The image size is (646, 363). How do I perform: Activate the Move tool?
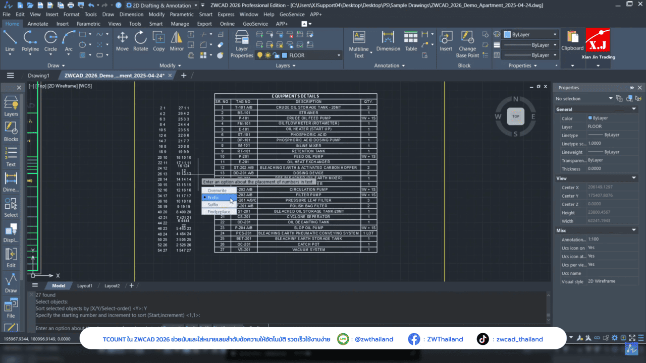click(x=122, y=40)
